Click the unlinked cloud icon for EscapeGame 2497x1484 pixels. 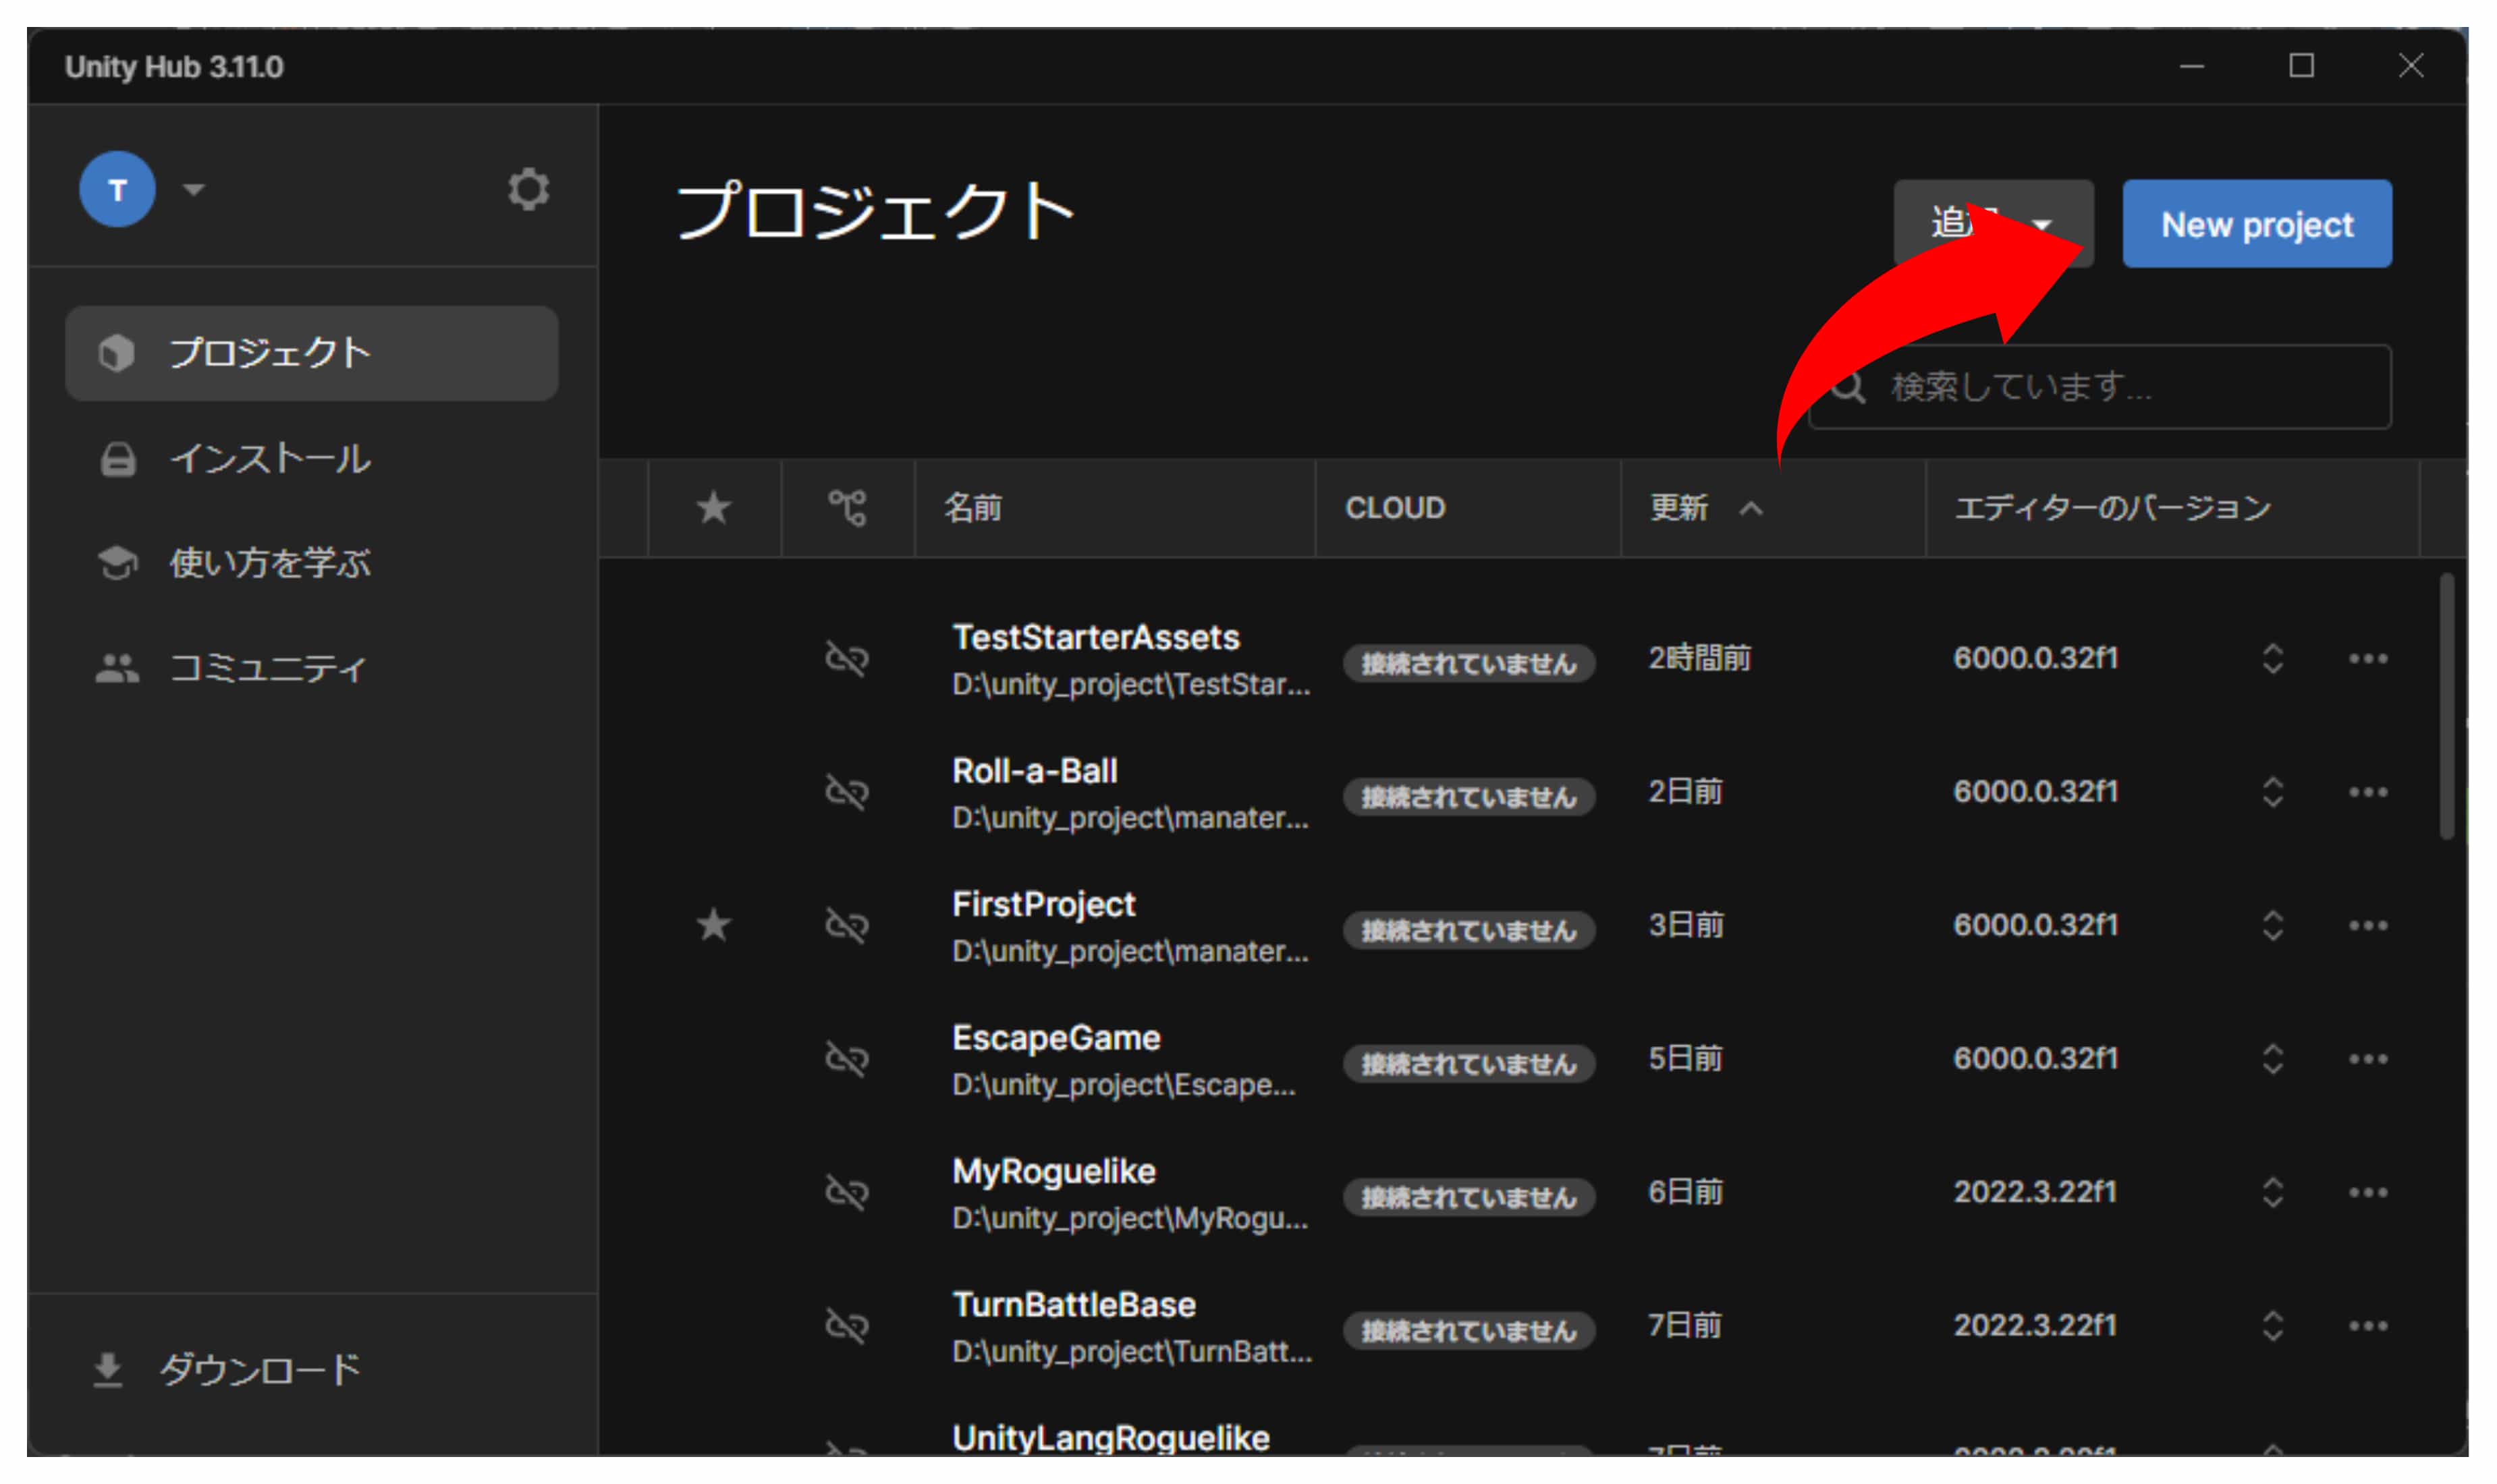click(x=846, y=1058)
